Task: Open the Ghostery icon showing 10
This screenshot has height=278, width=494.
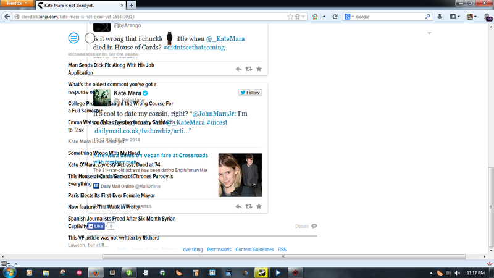Action: click(488, 17)
